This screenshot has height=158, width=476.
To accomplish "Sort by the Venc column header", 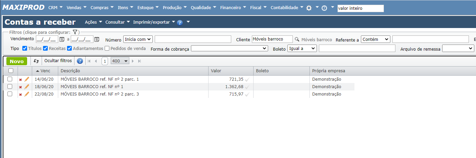I will tap(45, 71).
